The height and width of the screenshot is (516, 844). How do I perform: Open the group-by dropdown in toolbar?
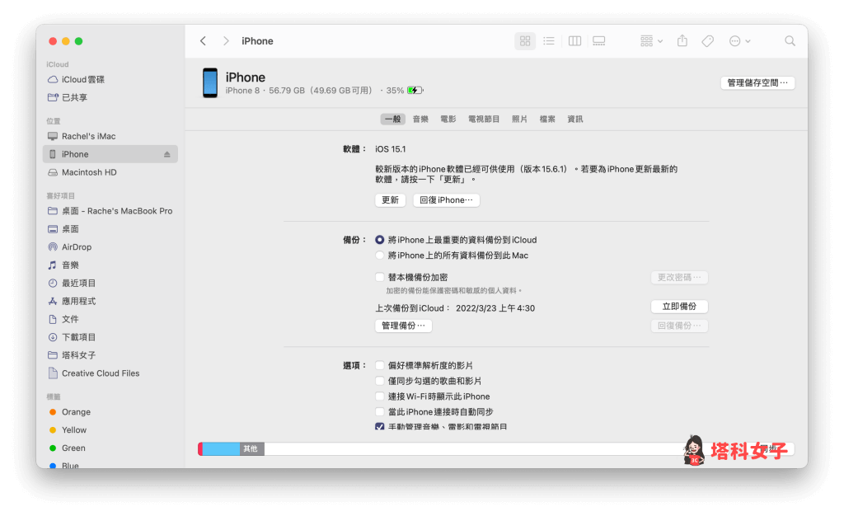coord(651,41)
